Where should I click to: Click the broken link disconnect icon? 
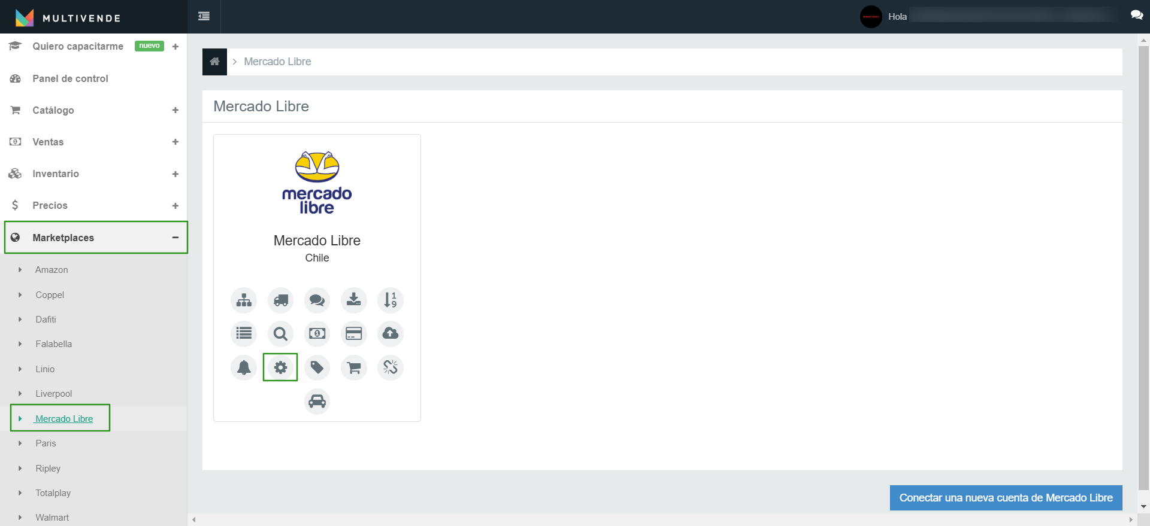391,367
